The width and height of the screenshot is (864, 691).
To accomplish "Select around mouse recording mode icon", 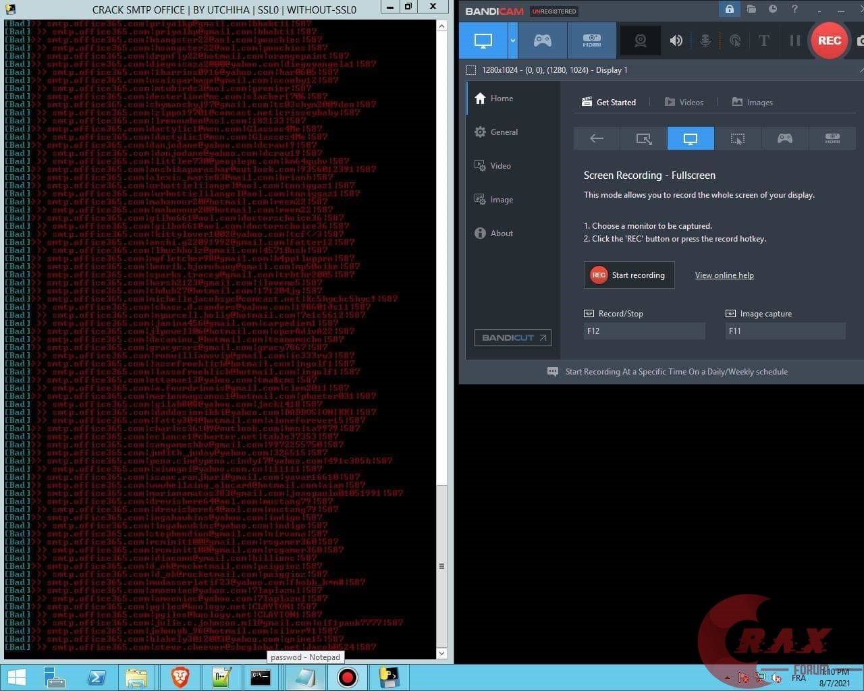I will pos(738,138).
